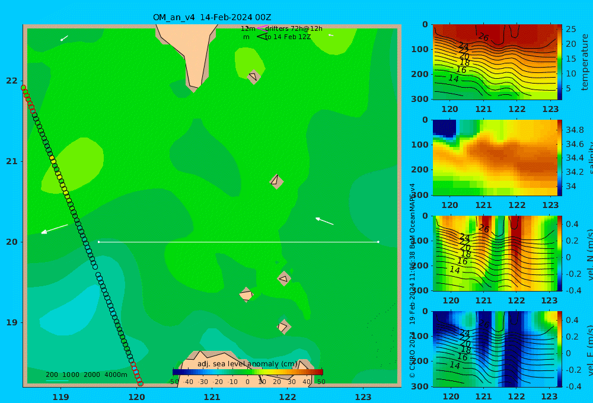Viewport: 593px width, 403px height.
Task: Click the vel. N colorbar
Action: (560, 253)
